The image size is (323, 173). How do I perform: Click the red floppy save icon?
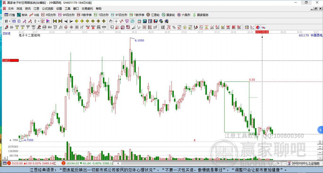point(156,21)
